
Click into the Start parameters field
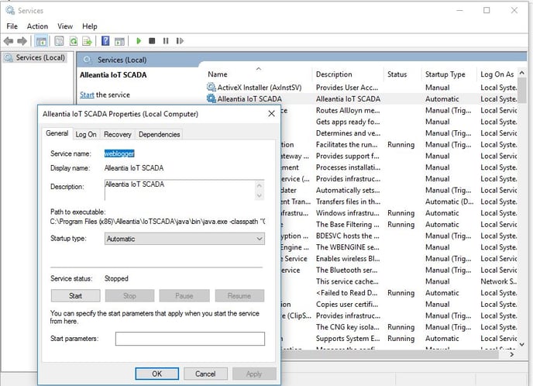(x=190, y=339)
